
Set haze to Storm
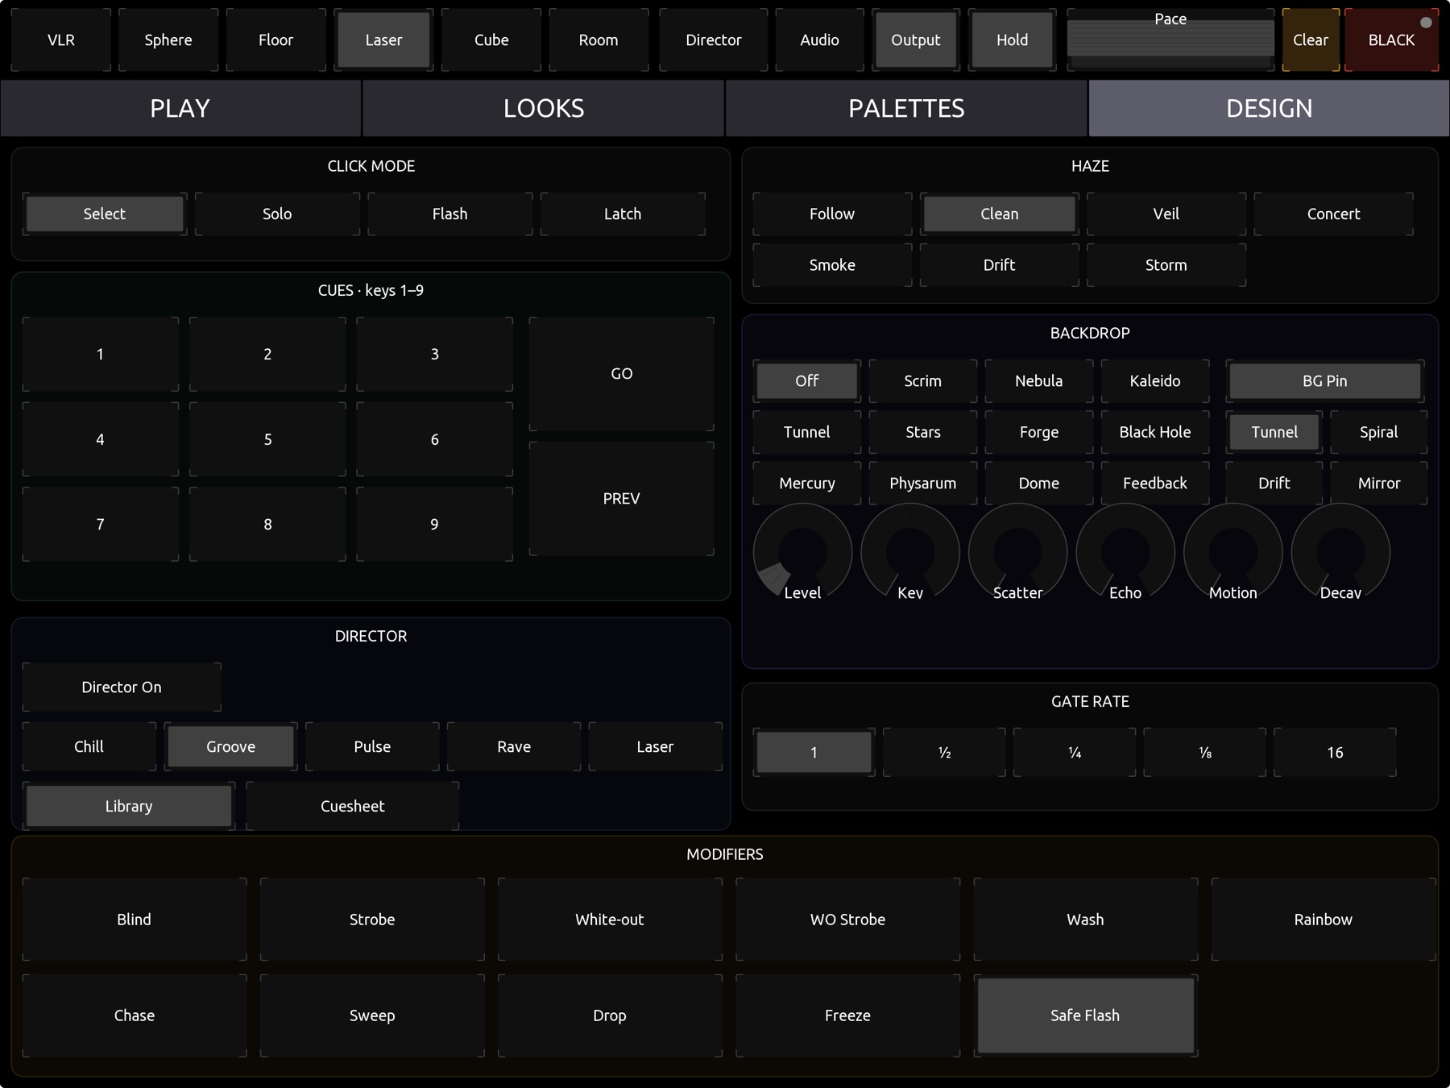(x=1166, y=264)
